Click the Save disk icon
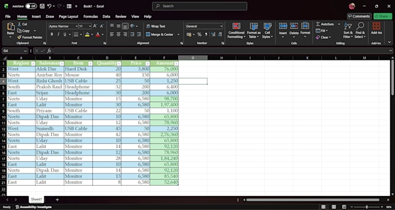This screenshot has height=210, width=395. pyautogui.click(x=42, y=6)
